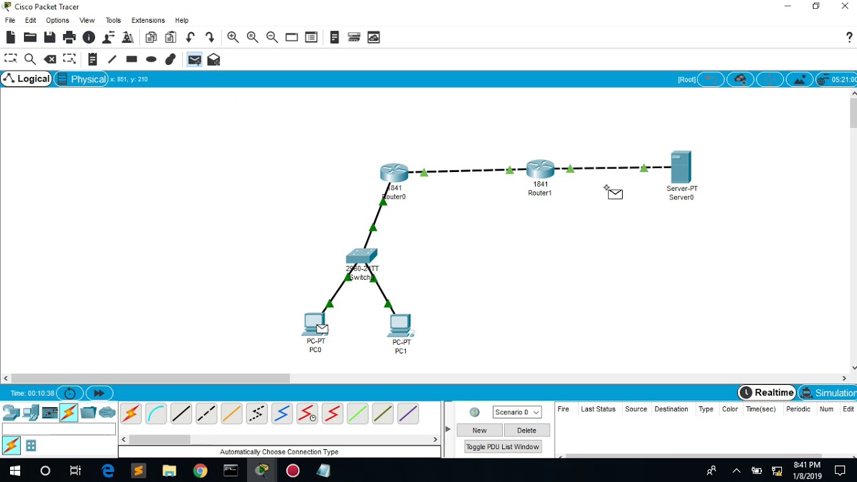Image resolution: width=857 pixels, height=482 pixels.
Task: Open the Scenario 0 dropdown
Action: tap(517, 412)
